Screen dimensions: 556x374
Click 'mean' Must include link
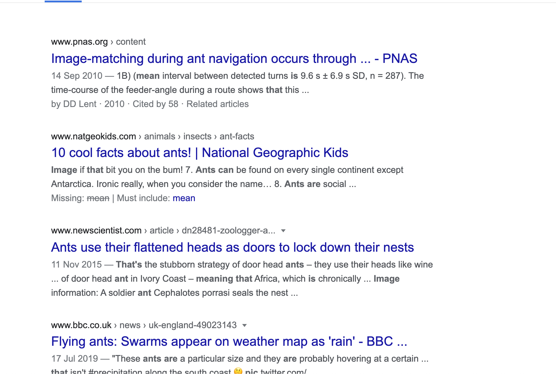coord(184,198)
